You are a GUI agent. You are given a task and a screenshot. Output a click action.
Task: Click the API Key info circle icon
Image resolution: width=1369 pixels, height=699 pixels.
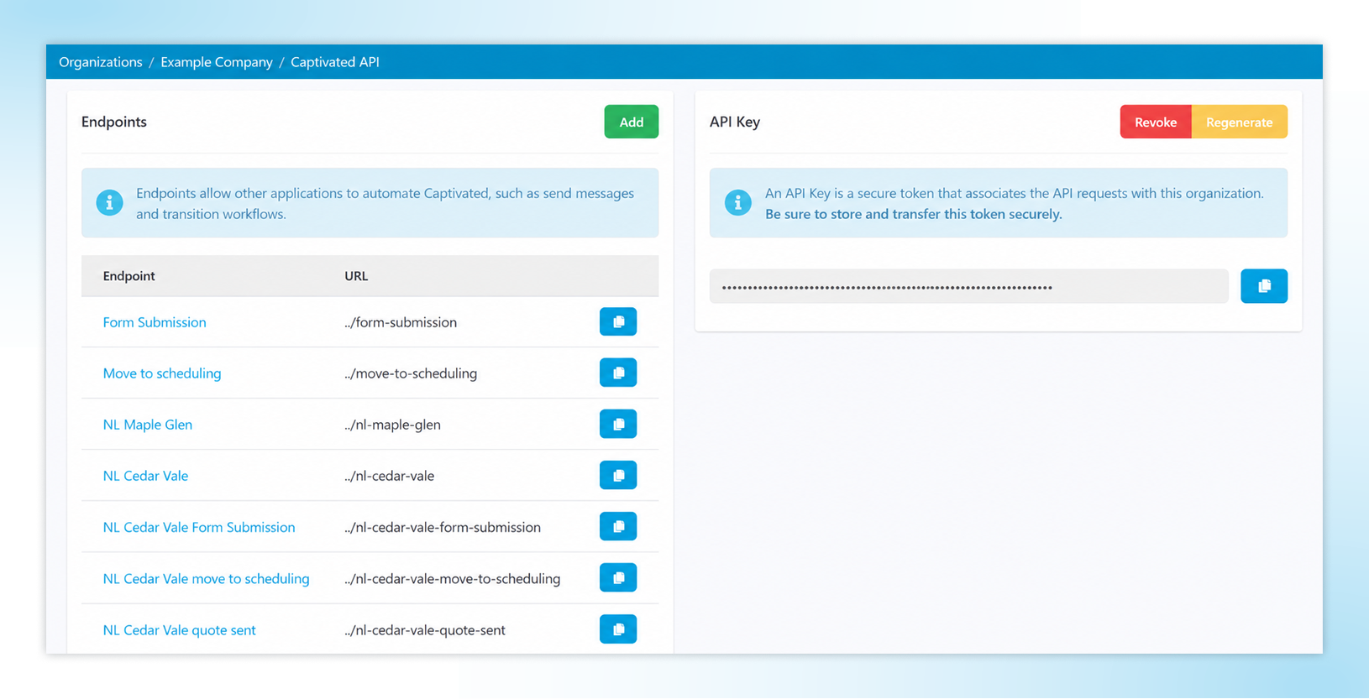point(737,202)
